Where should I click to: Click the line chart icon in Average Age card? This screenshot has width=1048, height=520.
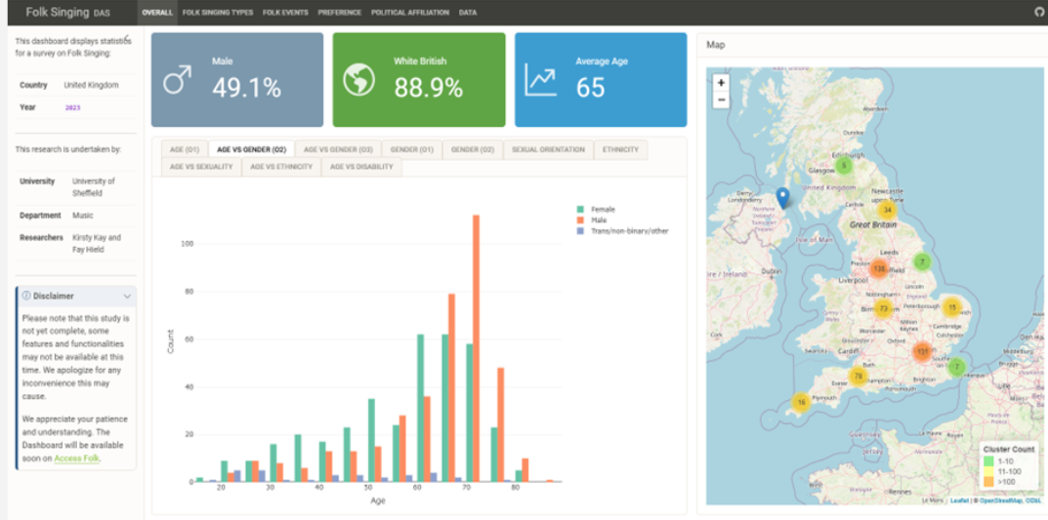pos(540,81)
